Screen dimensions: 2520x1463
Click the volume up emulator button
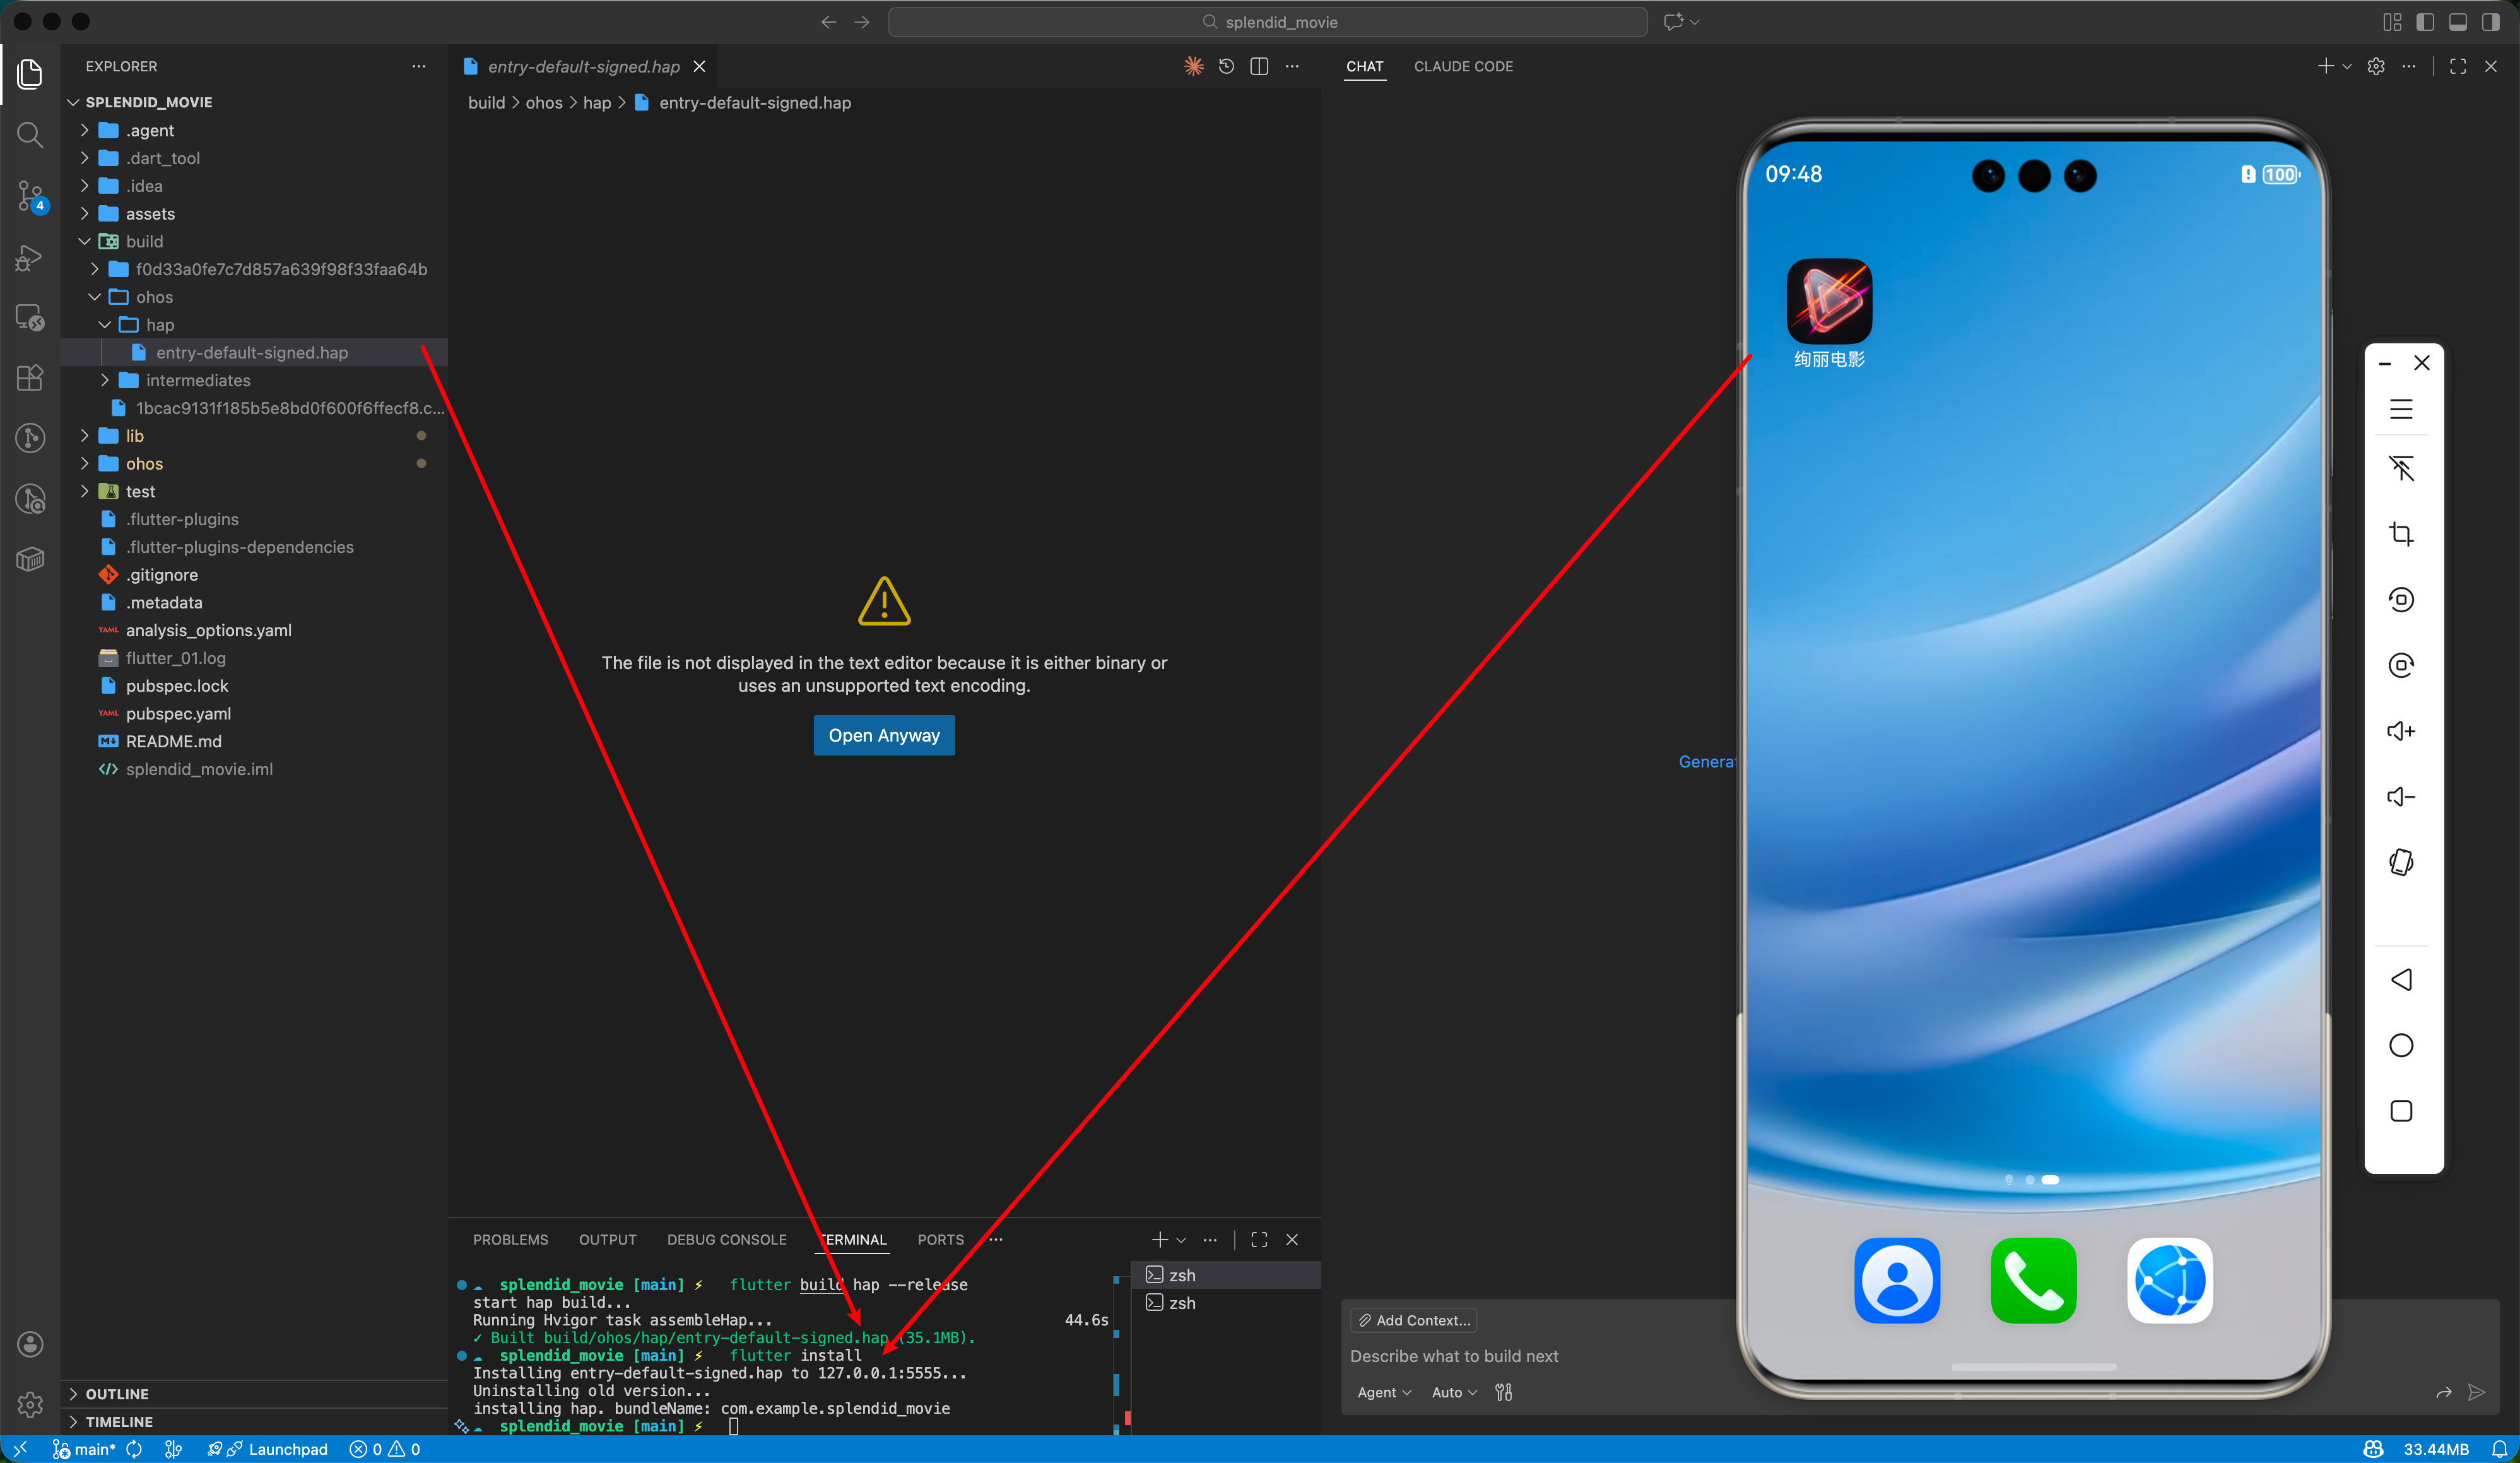[x=2401, y=731]
